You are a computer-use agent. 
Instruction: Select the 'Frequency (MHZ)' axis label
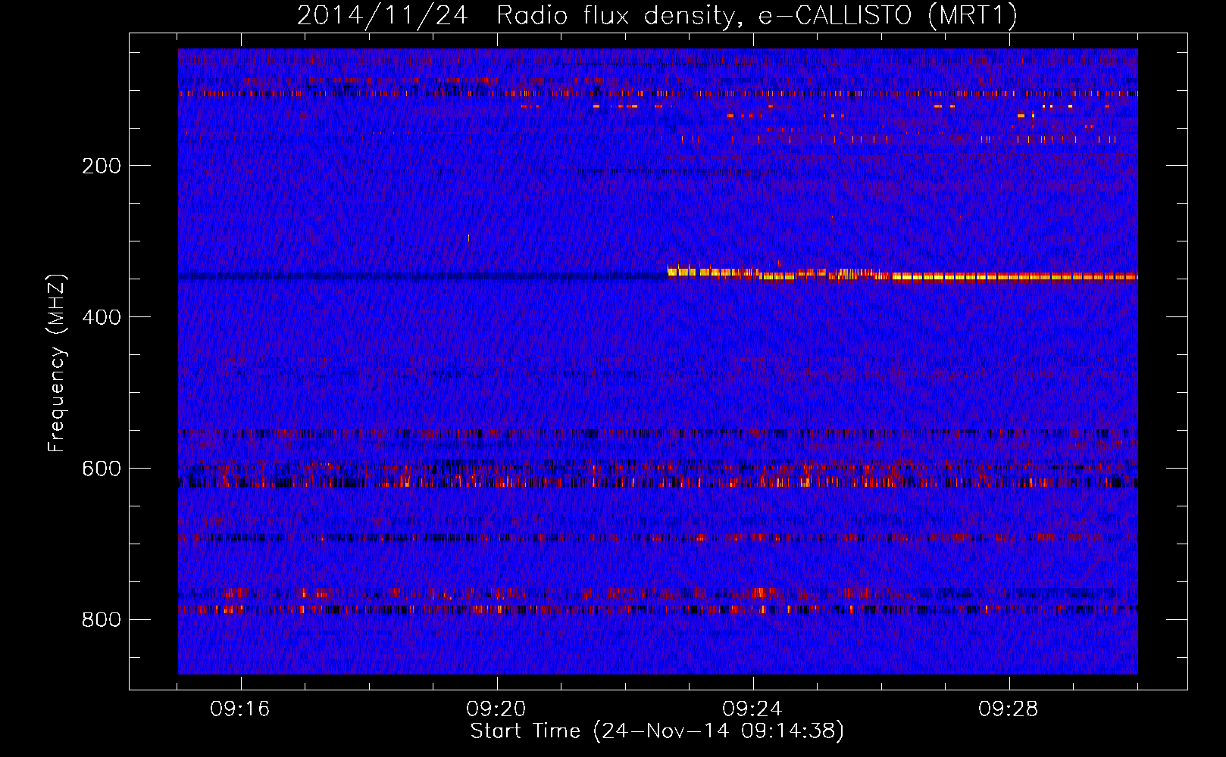[x=56, y=363]
